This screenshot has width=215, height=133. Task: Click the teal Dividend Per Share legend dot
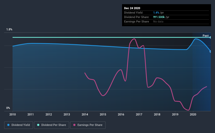pyautogui.click(x=38, y=125)
